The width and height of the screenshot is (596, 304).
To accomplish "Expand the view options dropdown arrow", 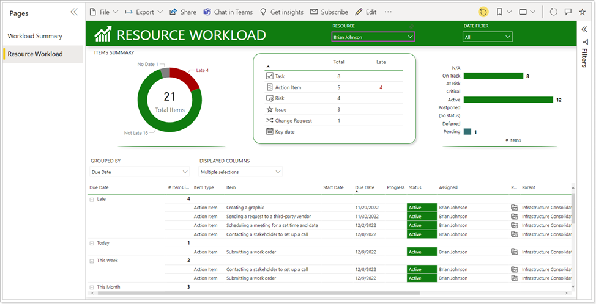I will click(532, 12).
